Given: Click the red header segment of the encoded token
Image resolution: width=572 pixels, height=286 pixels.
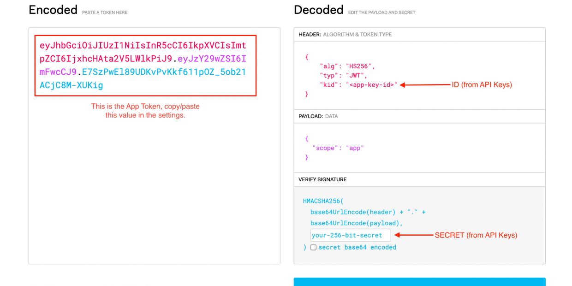Looking at the screenshot, I should (138, 46).
